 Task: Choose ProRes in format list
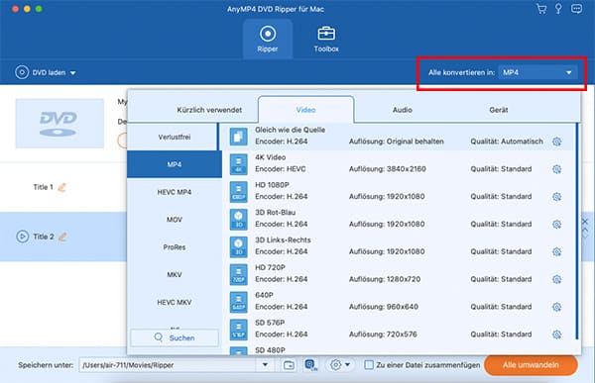click(x=175, y=247)
